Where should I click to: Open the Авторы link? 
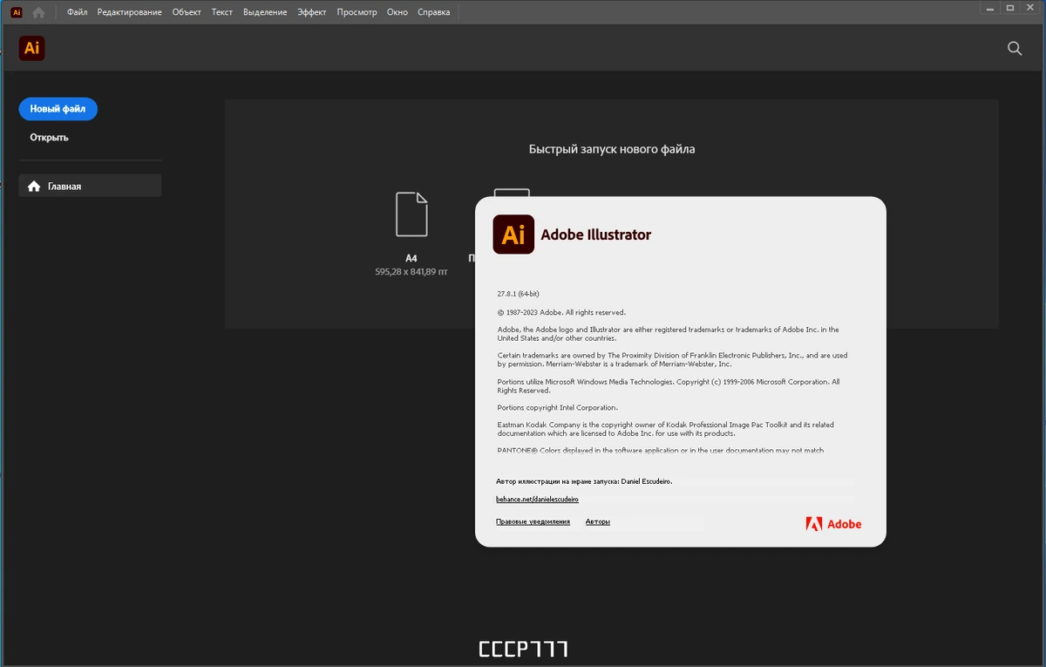point(598,521)
